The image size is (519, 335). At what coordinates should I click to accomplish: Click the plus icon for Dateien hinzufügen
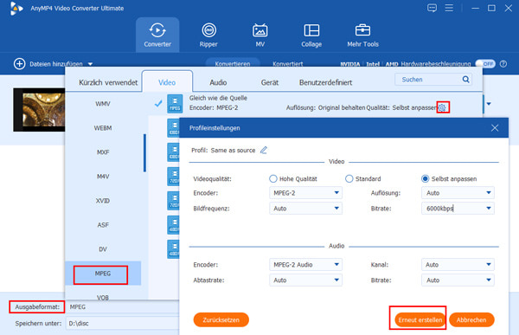click(x=20, y=63)
